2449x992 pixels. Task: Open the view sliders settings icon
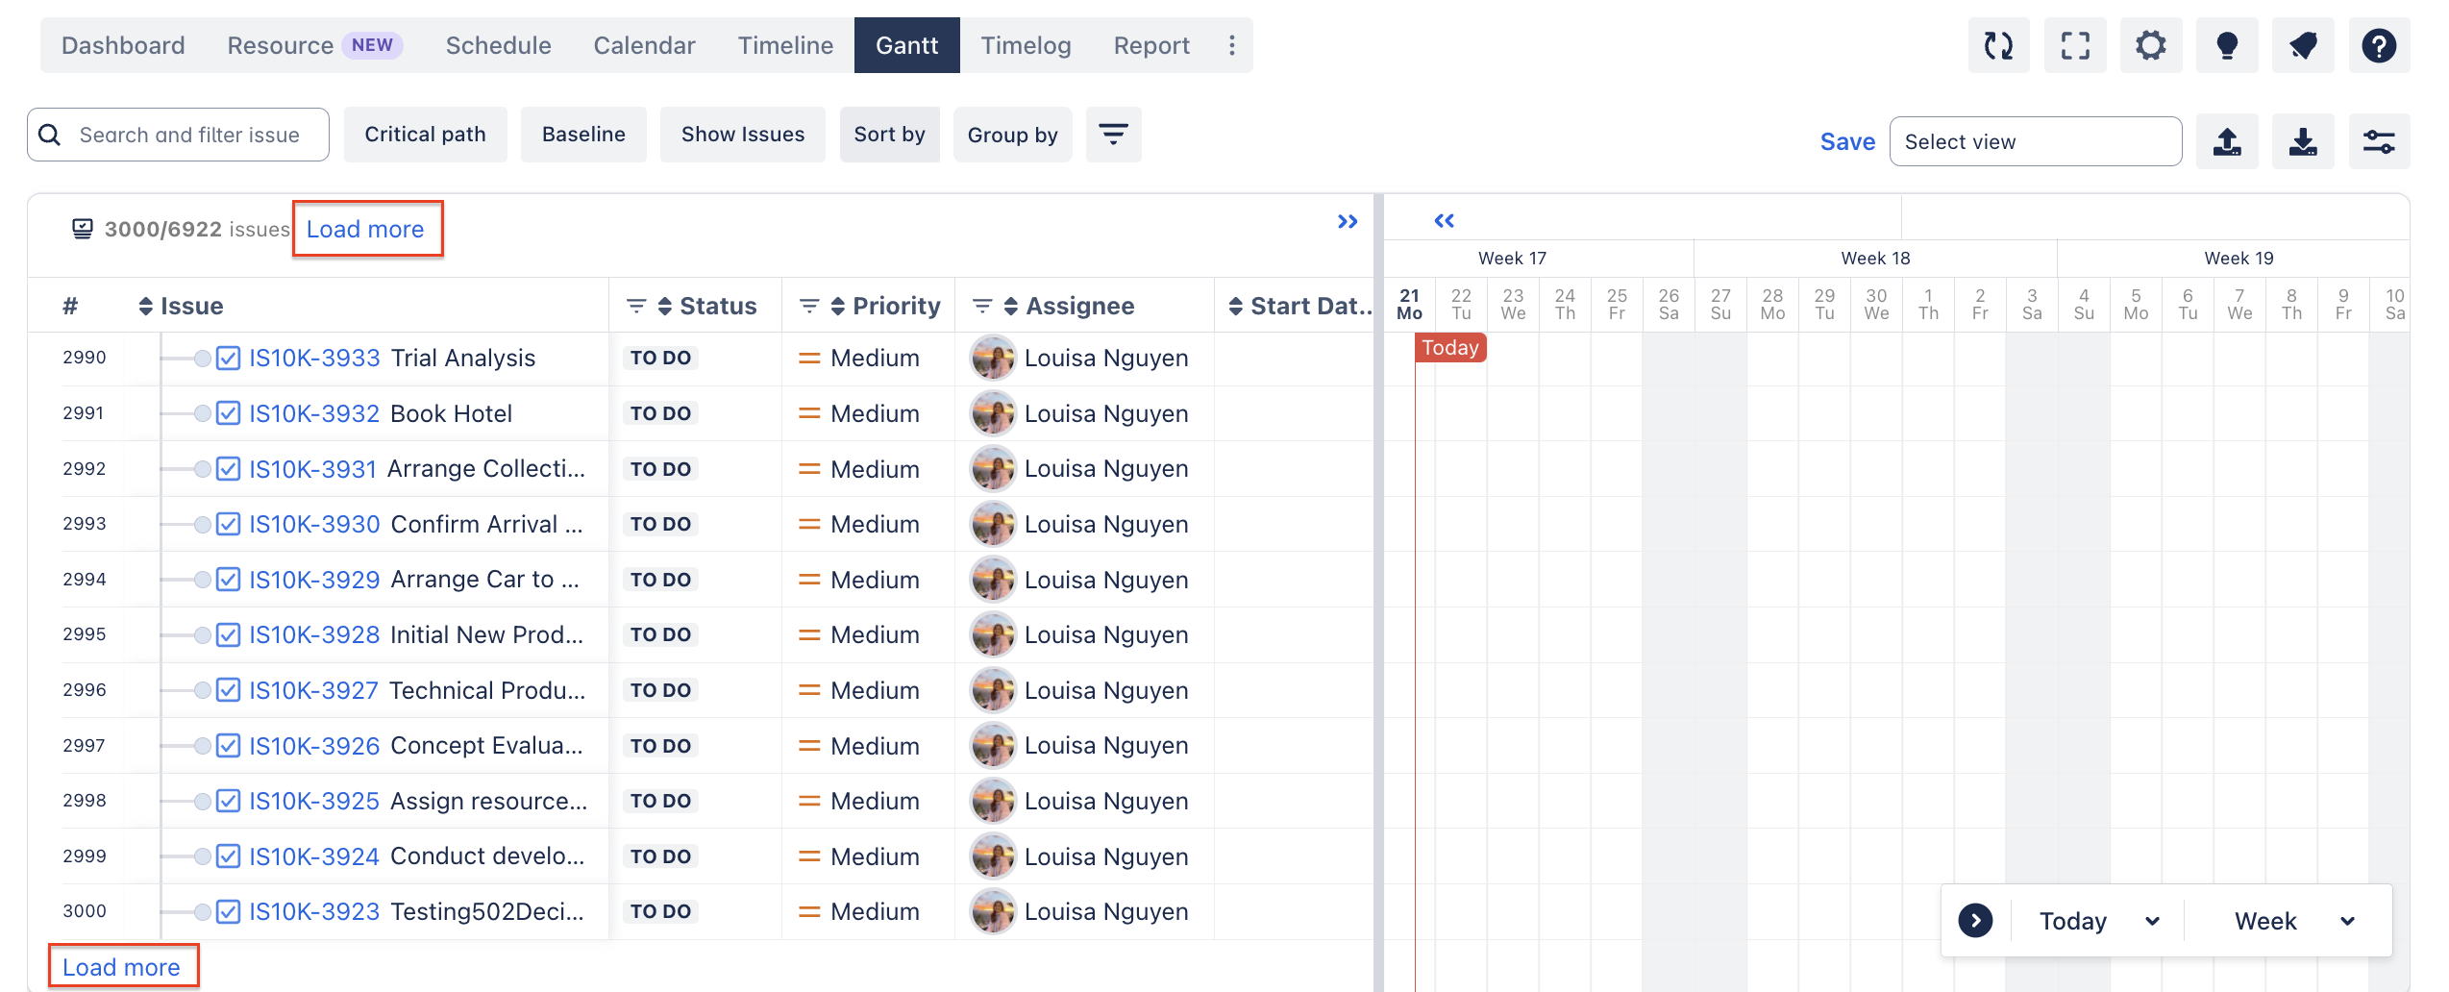click(2379, 141)
